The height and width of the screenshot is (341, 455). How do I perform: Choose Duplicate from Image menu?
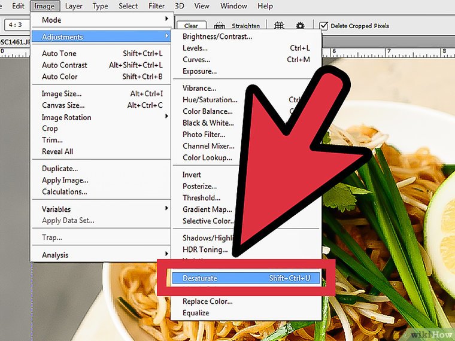pos(101,169)
